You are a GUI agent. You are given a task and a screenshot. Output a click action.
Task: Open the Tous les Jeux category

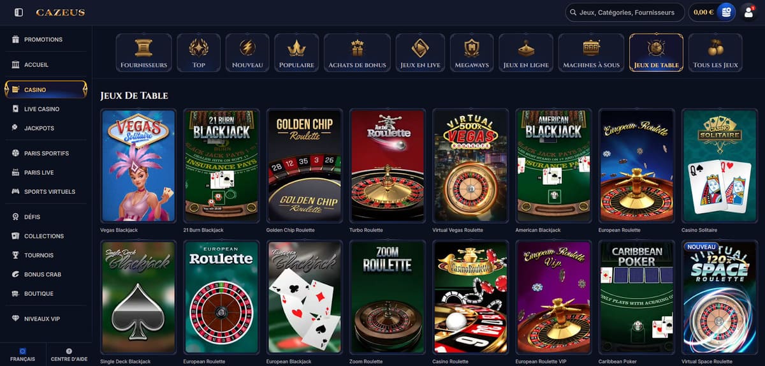[715, 53]
